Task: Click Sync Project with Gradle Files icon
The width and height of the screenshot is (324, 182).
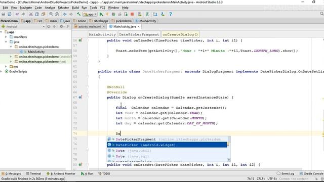Action: click(x=147, y=14)
